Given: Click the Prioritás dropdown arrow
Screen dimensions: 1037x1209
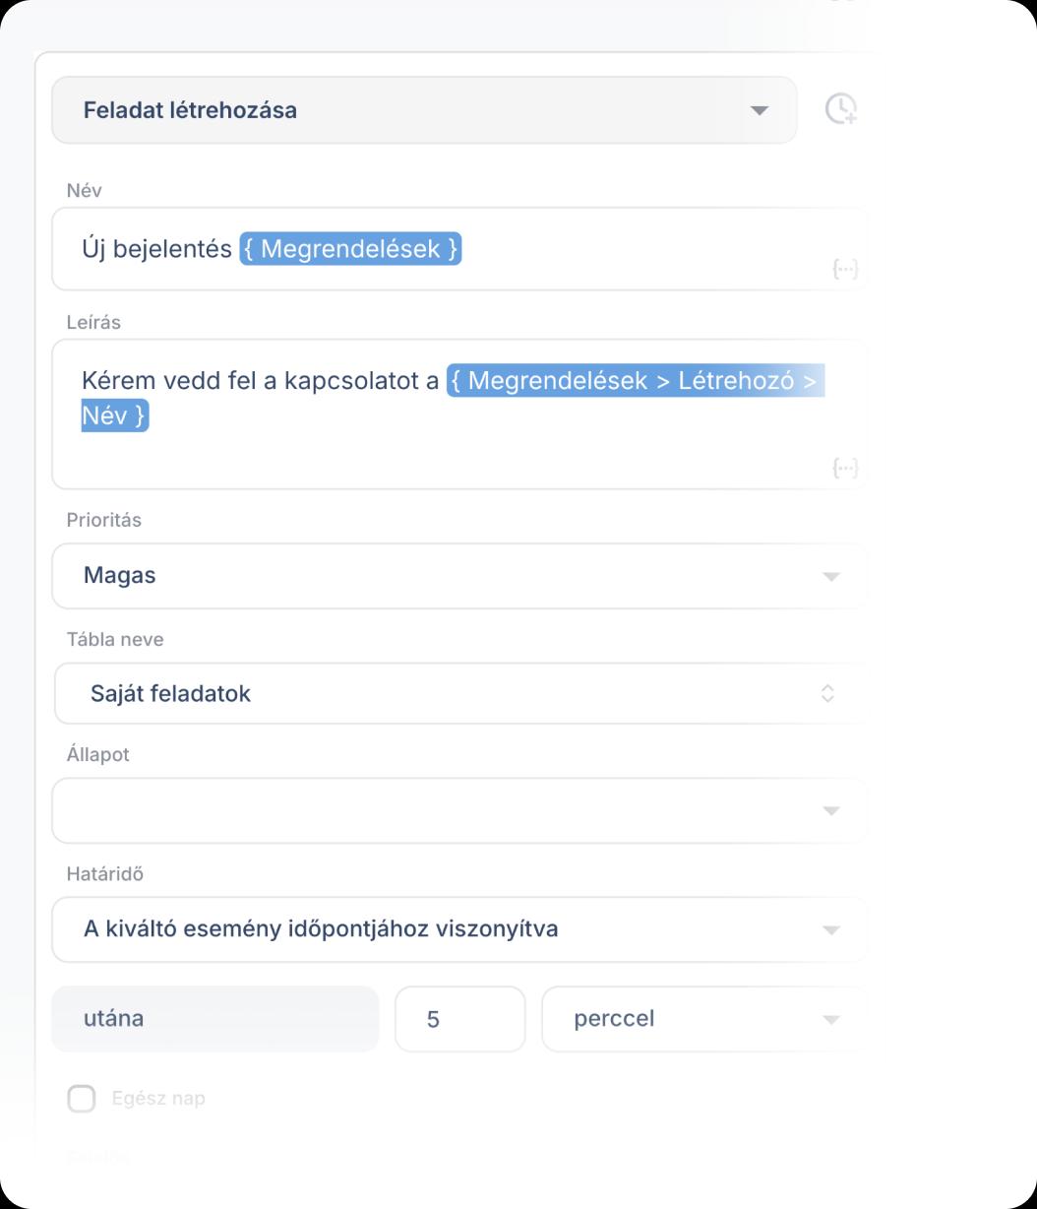Looking at the screenshot, I should click(831, 577).
